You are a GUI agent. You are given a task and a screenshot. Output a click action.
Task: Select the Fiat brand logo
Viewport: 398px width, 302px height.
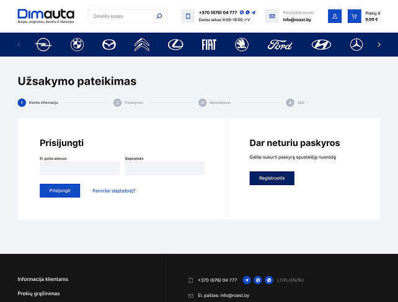point(209,45)
